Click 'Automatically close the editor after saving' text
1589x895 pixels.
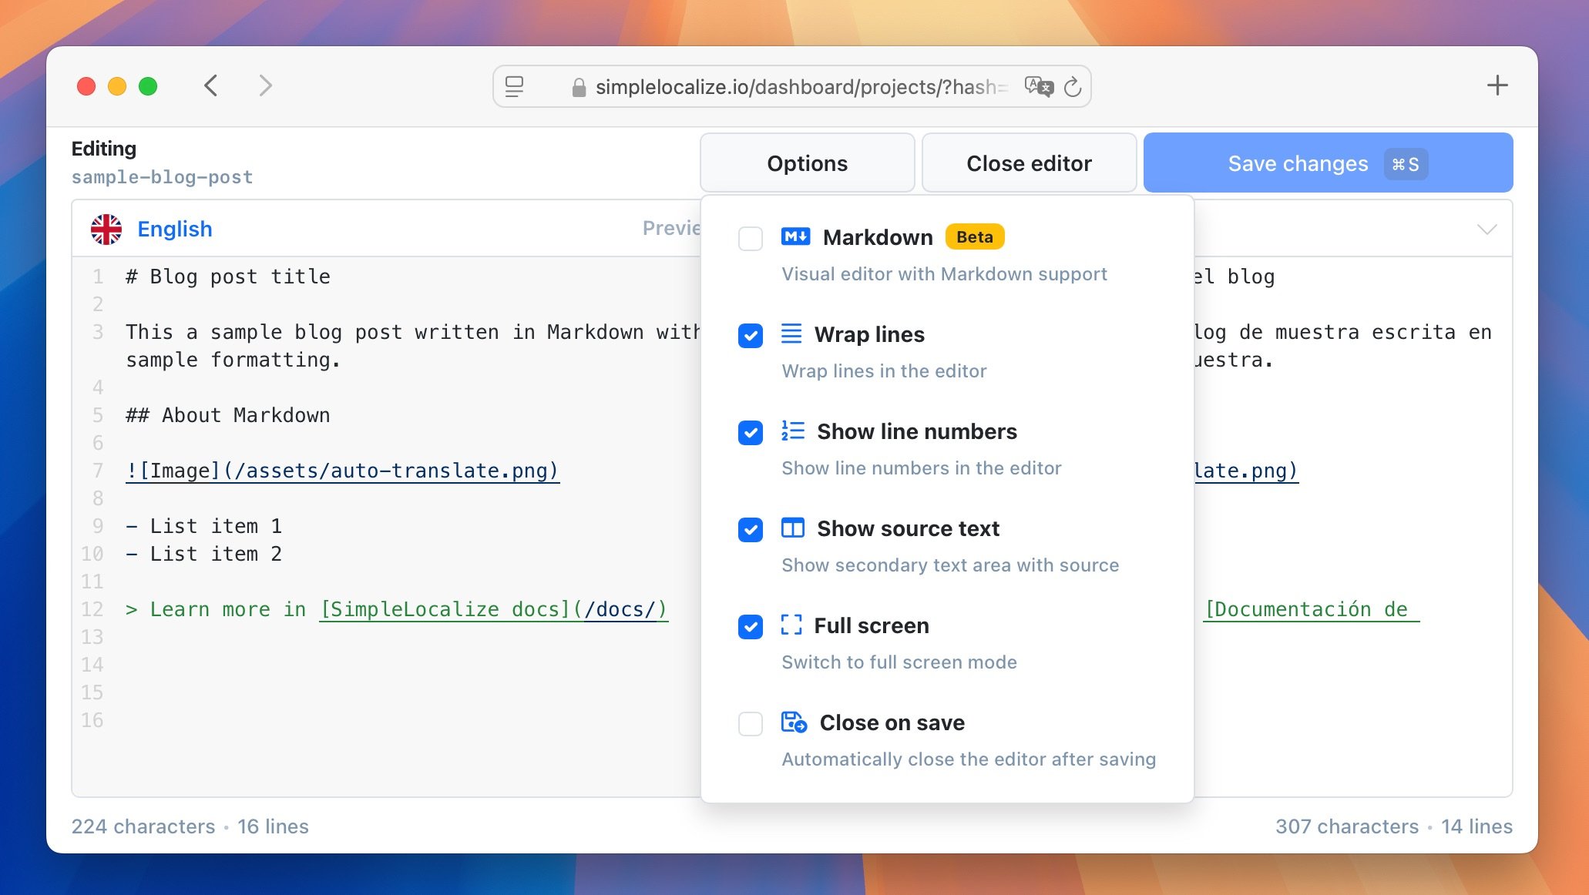point(969,759)
